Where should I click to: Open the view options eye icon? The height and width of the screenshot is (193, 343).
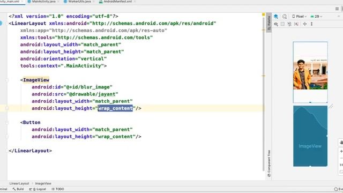click(276, 24)
